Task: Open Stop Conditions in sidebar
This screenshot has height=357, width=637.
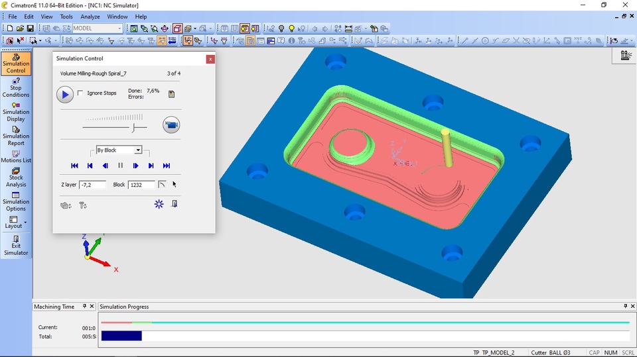Action: [16, 87]
